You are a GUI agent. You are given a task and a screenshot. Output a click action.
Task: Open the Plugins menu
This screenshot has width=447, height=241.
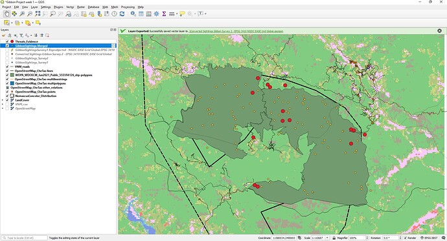[x=58, y=7]
